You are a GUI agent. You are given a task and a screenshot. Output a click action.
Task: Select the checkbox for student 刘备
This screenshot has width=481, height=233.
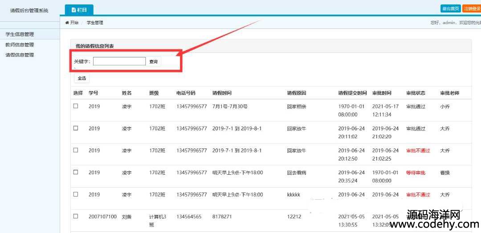[76, 216]
